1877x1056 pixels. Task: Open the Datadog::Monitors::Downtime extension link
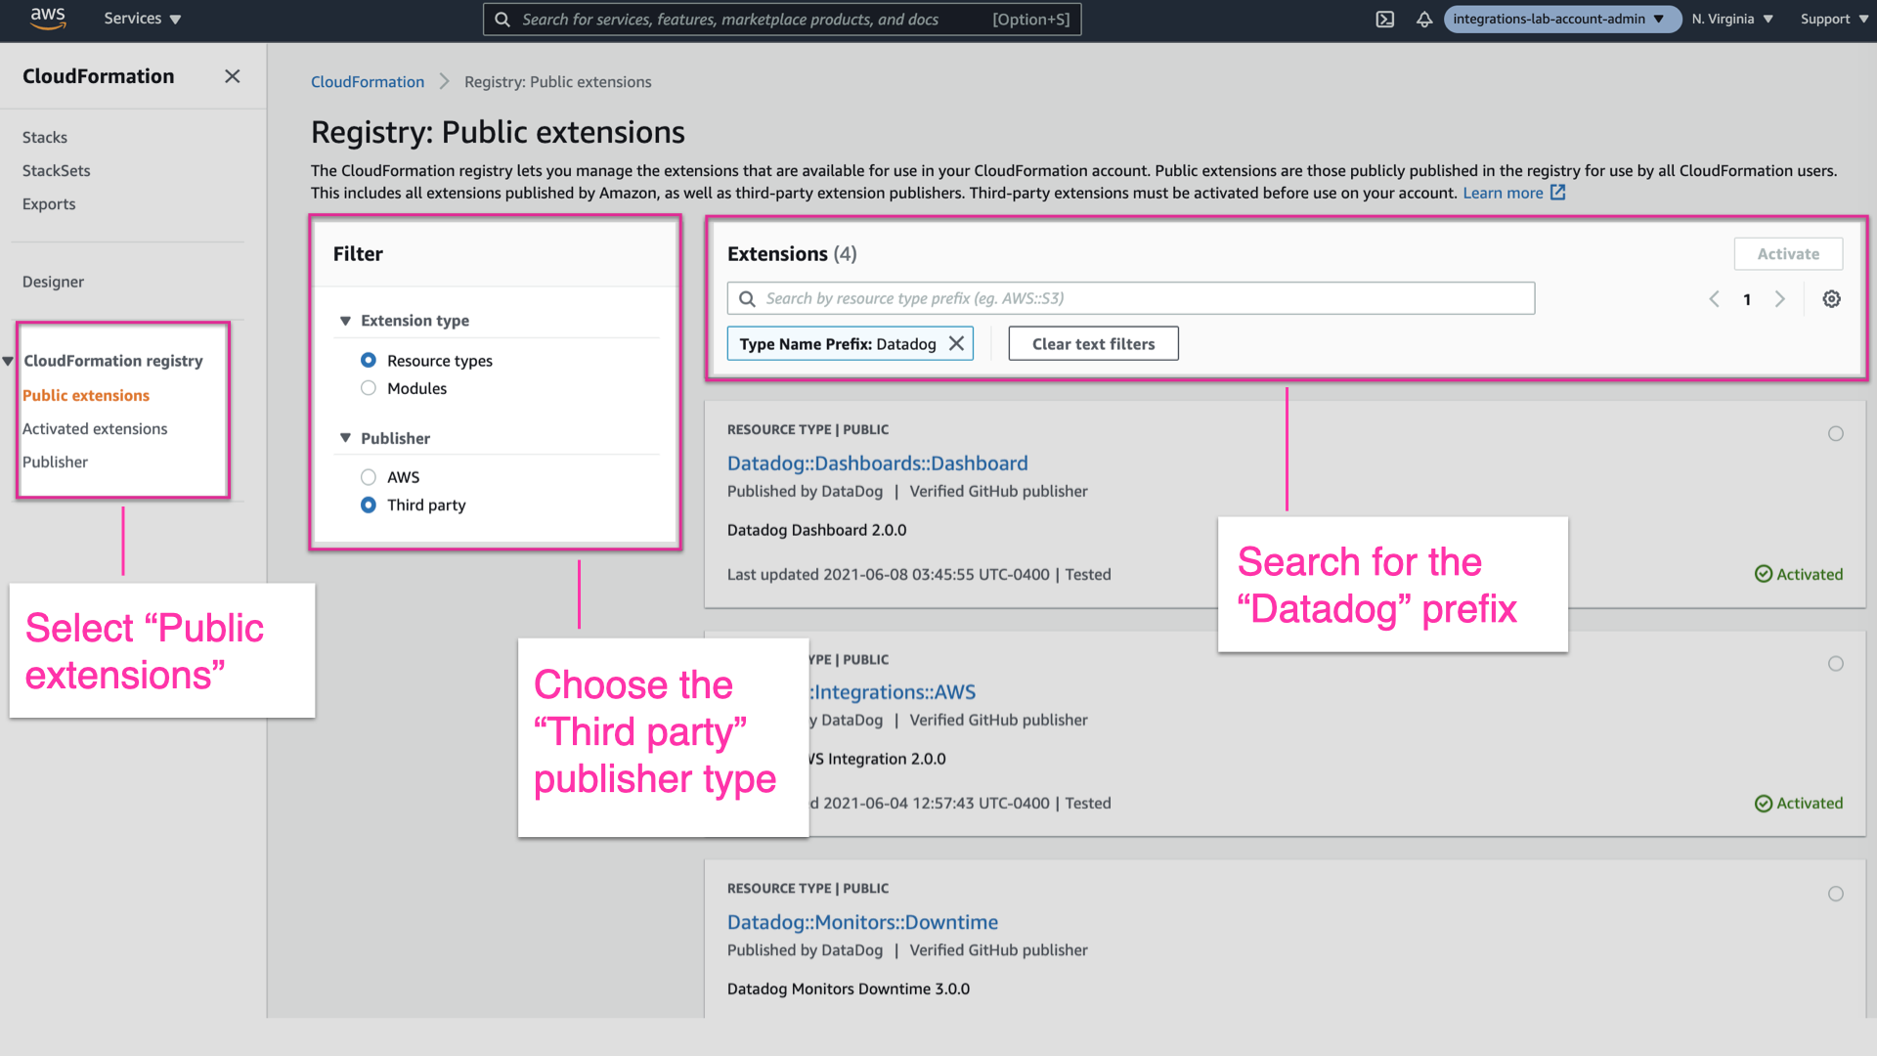pyautogui.click(x=862, y=921)
